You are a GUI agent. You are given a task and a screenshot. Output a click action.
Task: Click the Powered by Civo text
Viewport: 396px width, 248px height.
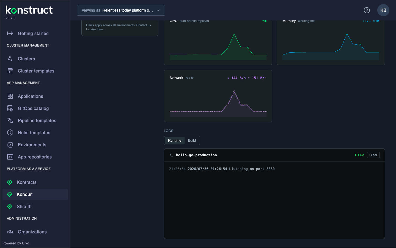click(x=16, y=243)
